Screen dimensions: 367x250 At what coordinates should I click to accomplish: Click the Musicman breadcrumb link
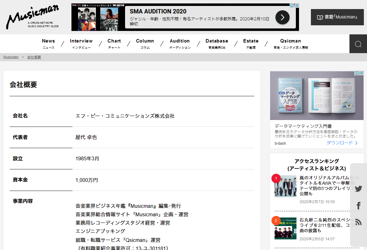pos(11,57)
